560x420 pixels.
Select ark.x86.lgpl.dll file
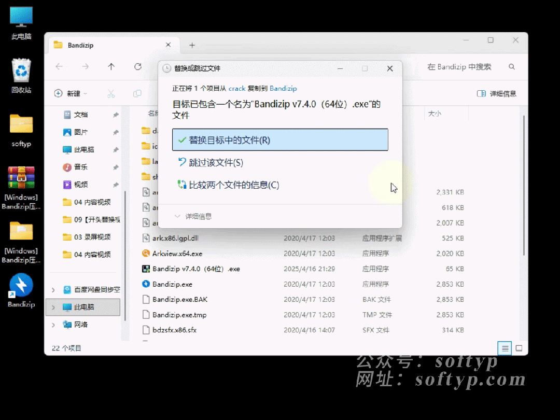point(171,238)
